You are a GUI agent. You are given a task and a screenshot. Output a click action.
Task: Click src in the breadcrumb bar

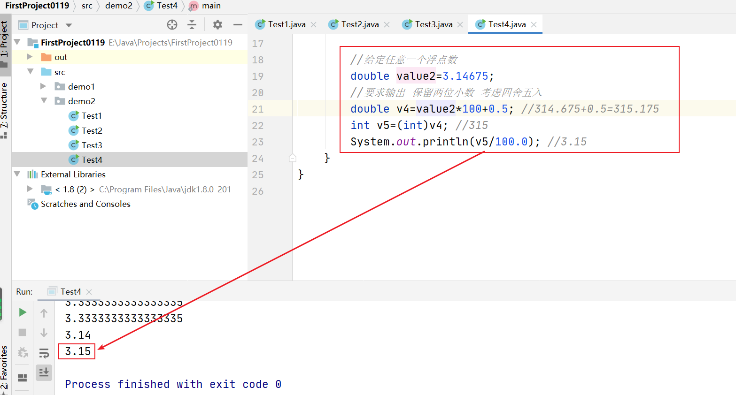click(x=87, y=6)
